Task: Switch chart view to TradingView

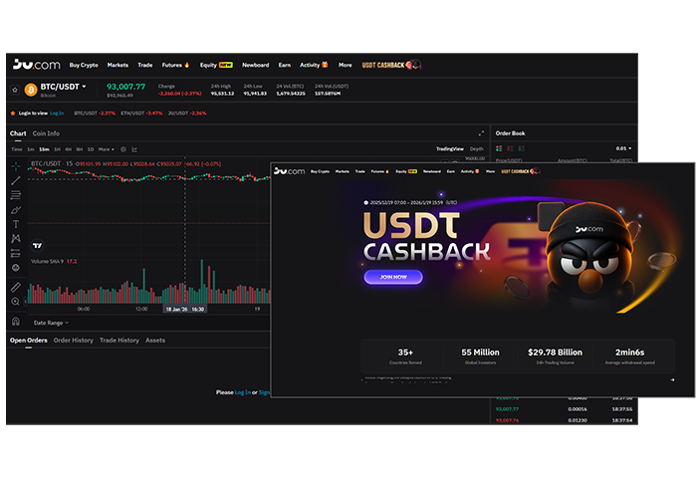Action: pos(450,149)
